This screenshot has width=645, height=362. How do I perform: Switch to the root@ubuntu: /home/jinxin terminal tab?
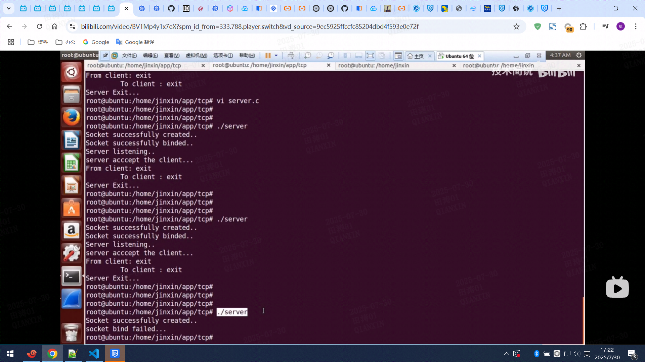(374, 65)
